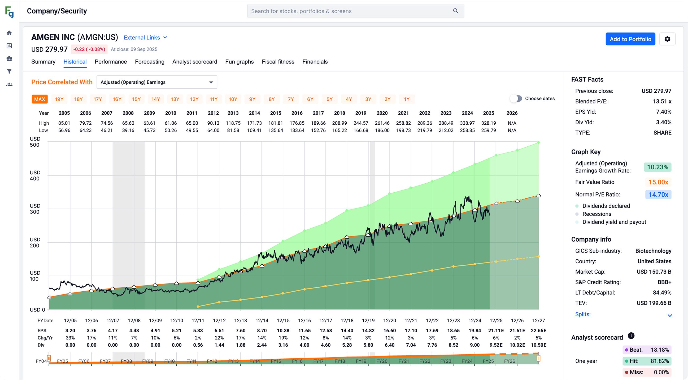The image size is (688, 380).
Task: Expand the External Links menu
Action: [x=145, y=37]
